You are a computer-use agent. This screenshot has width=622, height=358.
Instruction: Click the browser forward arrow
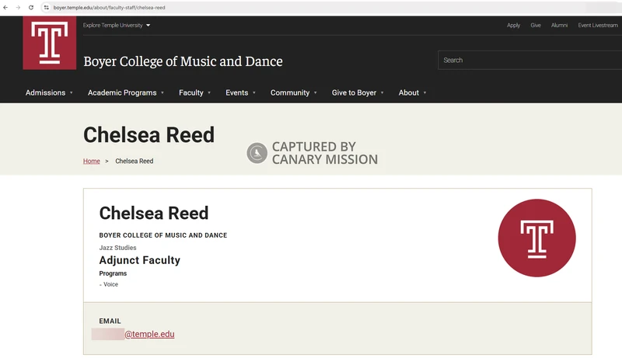[x=18, y=8]
